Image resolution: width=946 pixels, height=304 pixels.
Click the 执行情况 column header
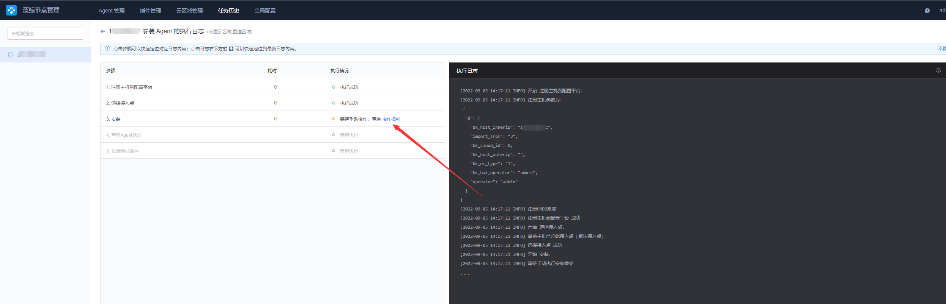[339, 71]
